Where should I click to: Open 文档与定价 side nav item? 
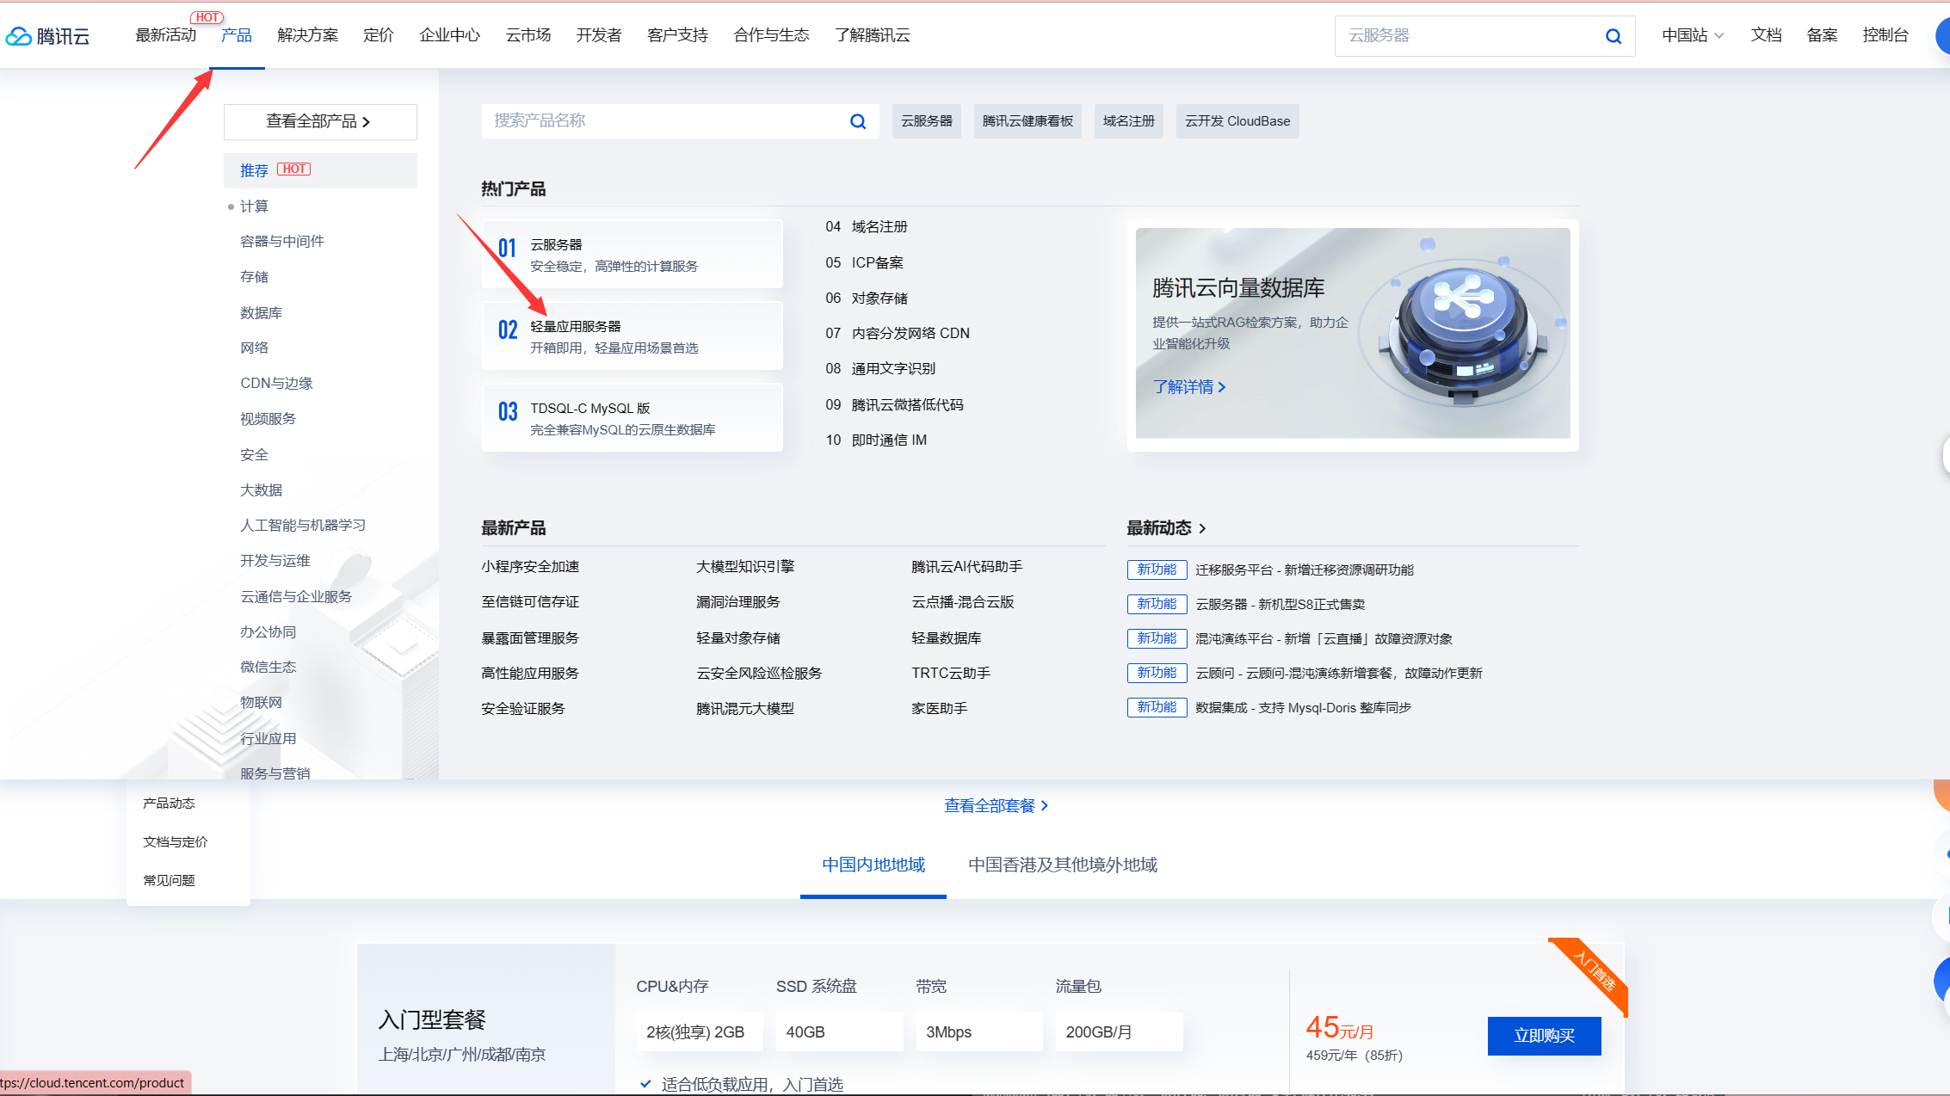click(176, 842)
